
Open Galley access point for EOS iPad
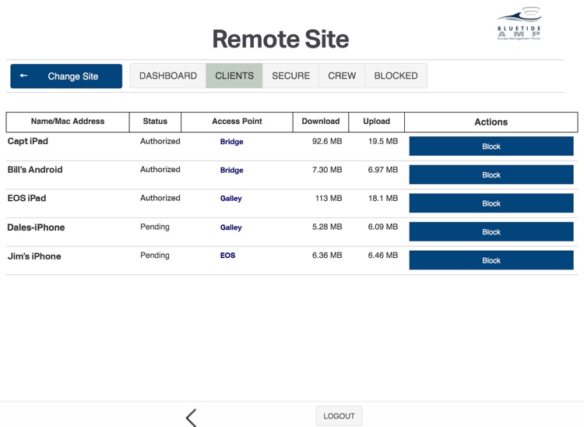(230, 199)
